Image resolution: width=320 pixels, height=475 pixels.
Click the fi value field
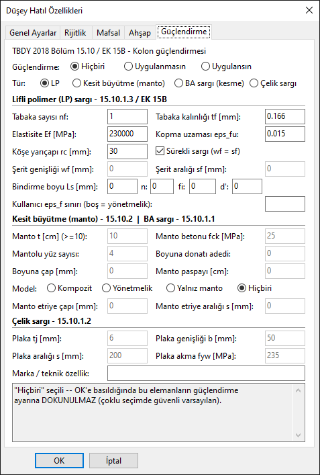(x=203, y=186)
